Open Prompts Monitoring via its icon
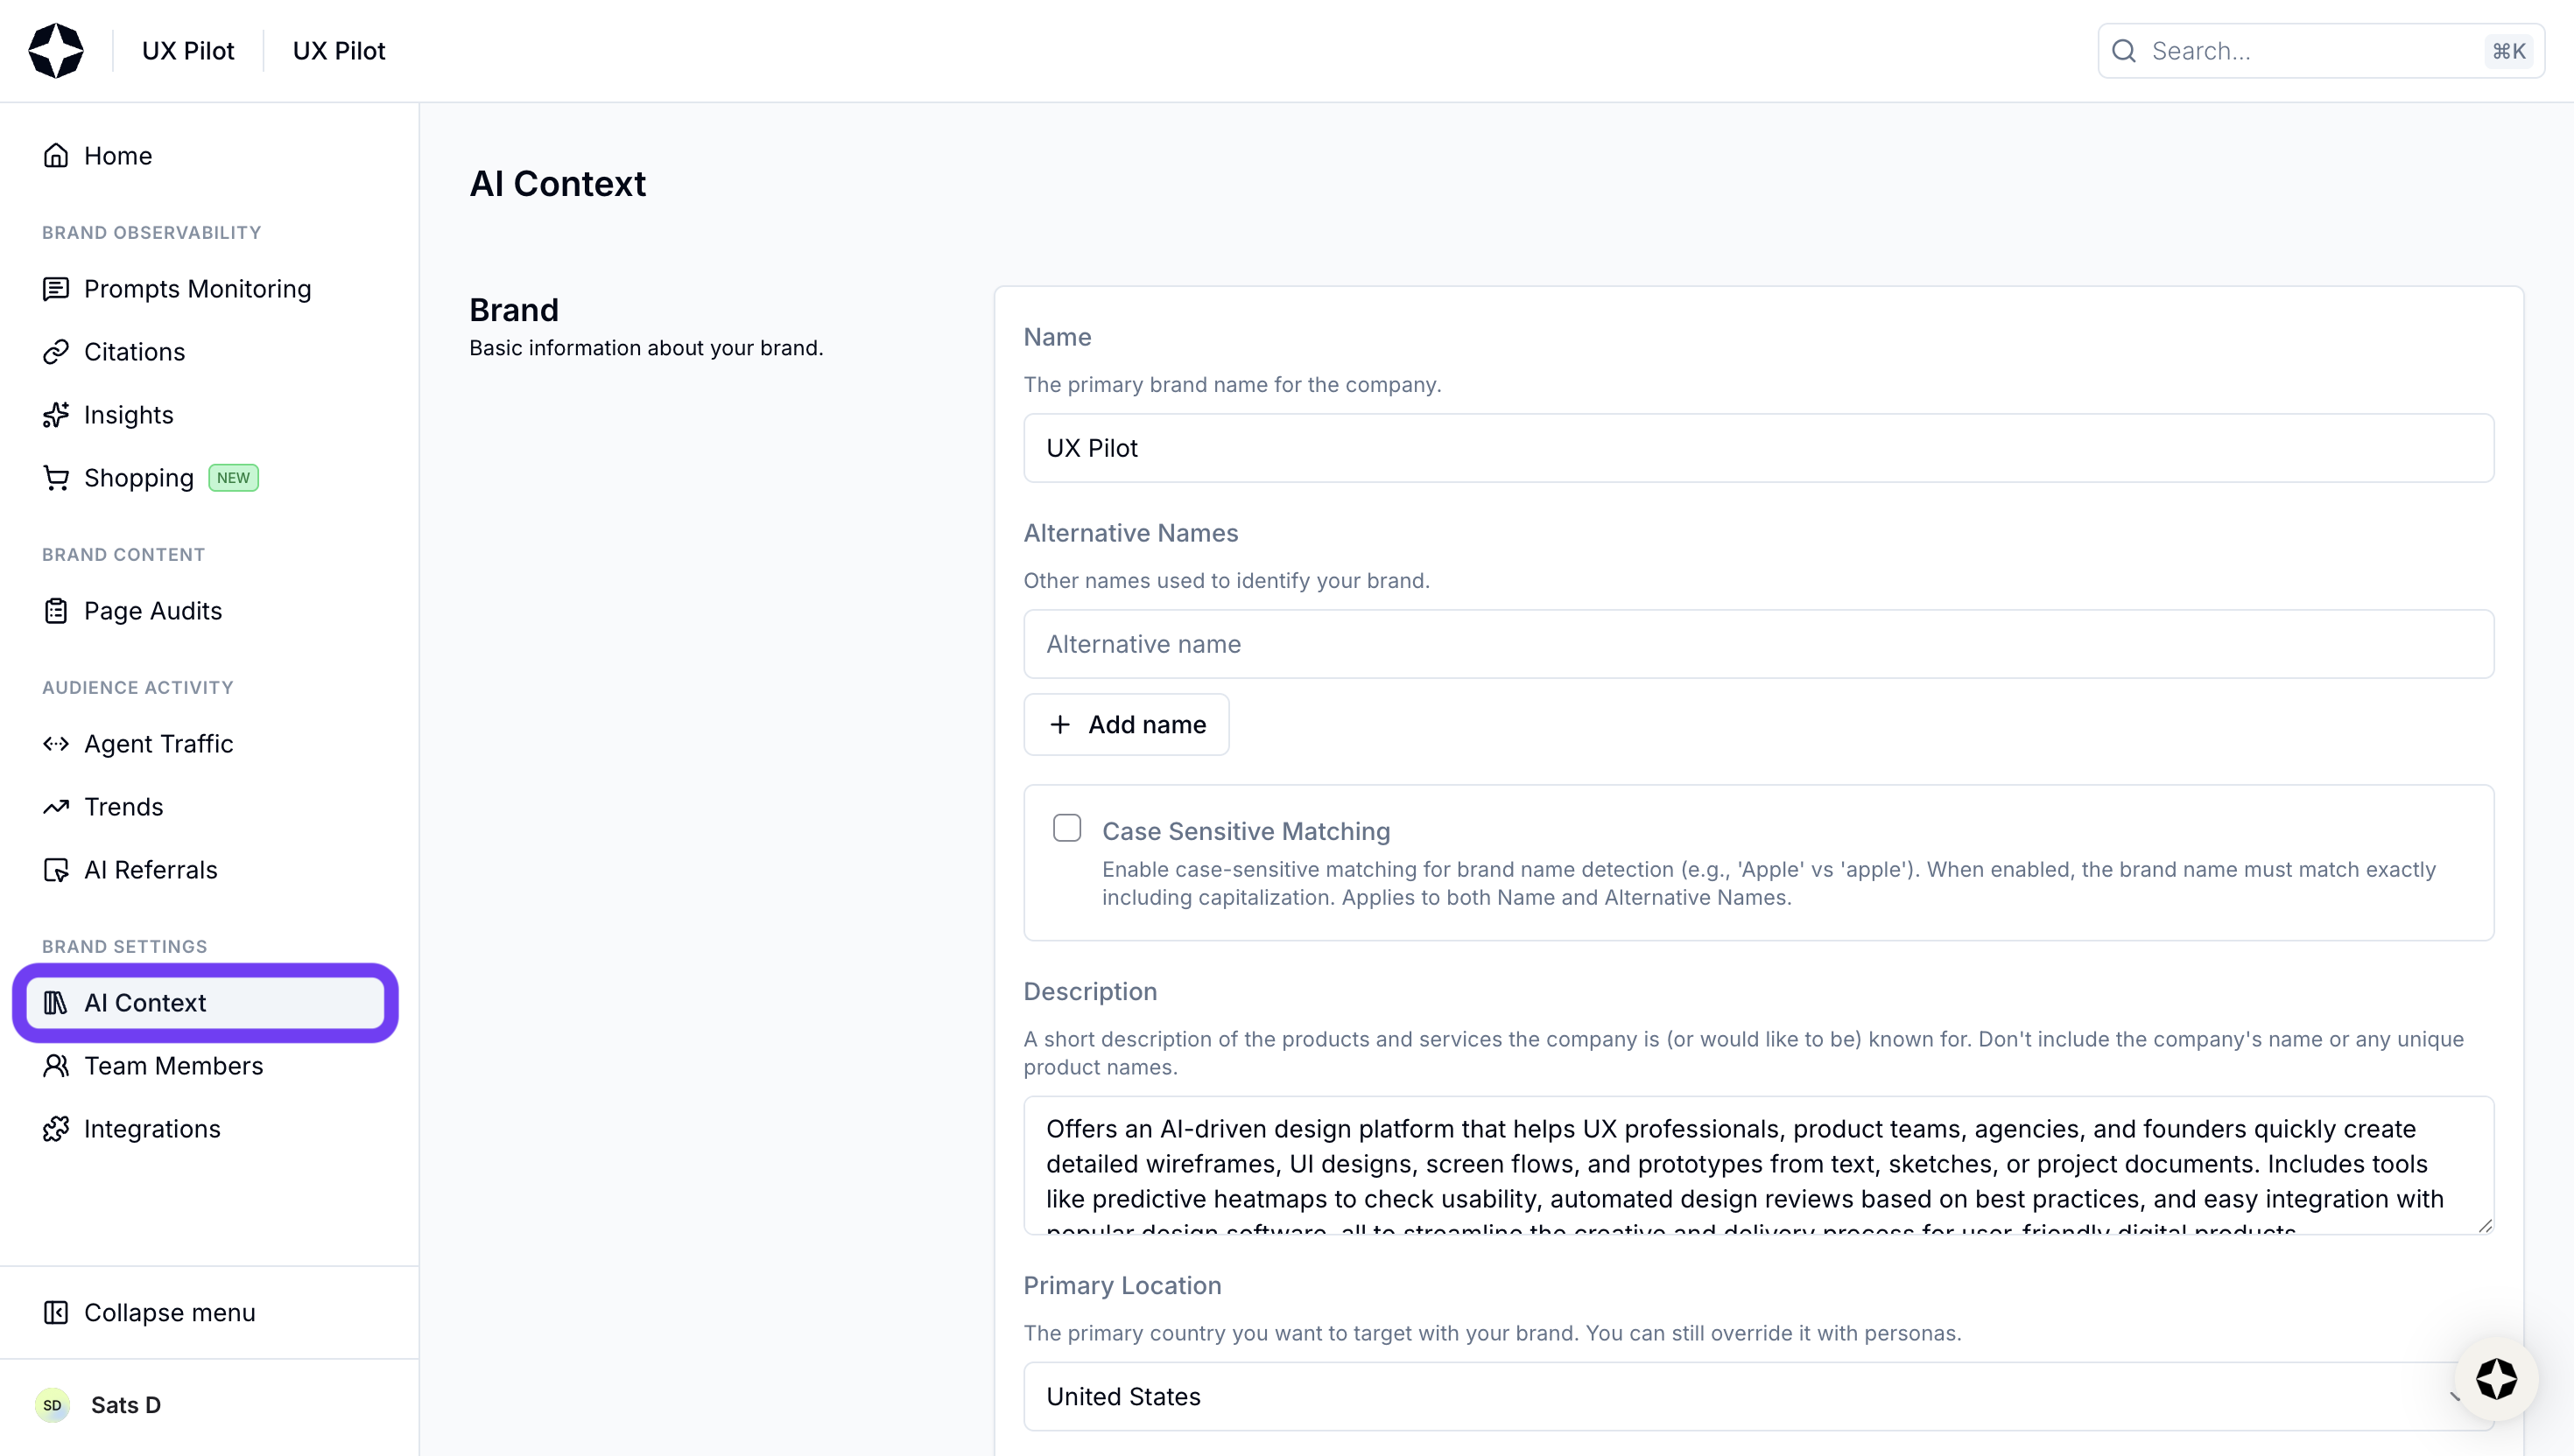2574x1456 pixels. pyautogui.click(x=56, y=289)
